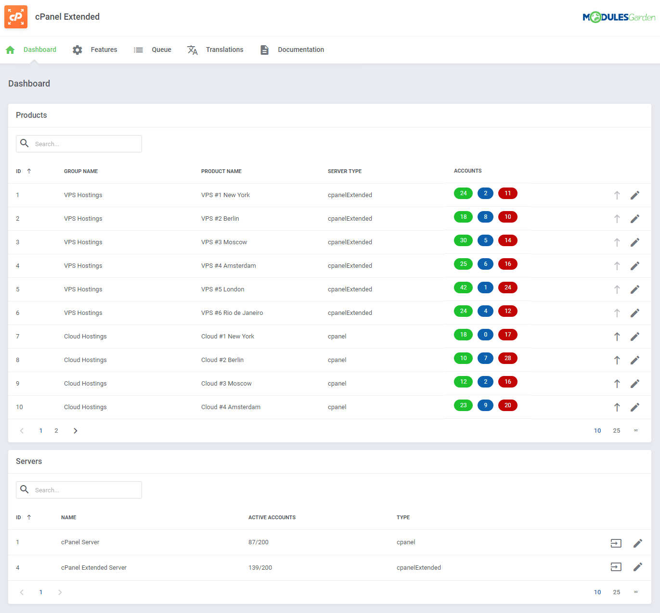
Task: Edit product VPS #5 London
Action: coord(635,289)
